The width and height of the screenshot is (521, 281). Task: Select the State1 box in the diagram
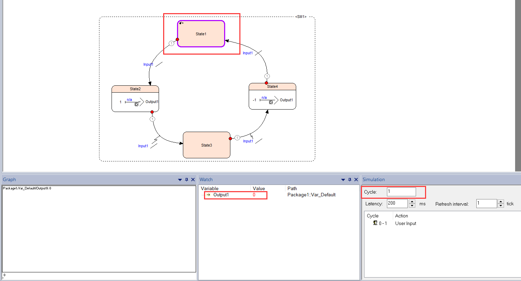point(201,34)
